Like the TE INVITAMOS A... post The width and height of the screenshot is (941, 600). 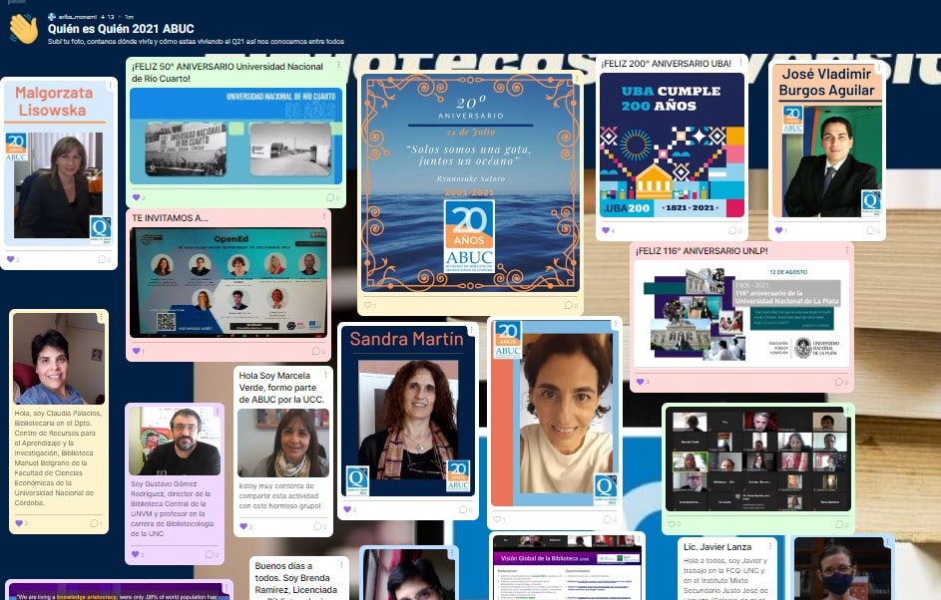139,351
